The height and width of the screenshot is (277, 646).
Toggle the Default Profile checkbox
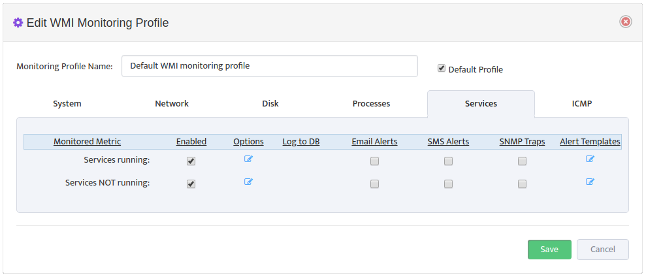[442, 69]
